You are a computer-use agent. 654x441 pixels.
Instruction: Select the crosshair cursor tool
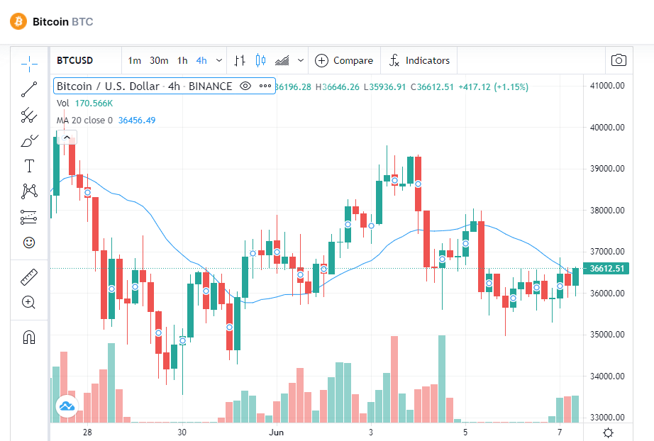28,62
